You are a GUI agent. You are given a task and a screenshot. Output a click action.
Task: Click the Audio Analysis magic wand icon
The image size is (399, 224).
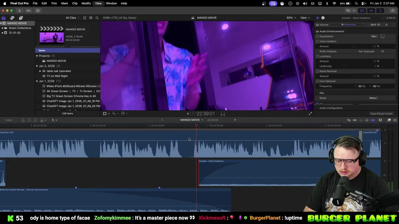pyautogui.click(x=382, y=51)
